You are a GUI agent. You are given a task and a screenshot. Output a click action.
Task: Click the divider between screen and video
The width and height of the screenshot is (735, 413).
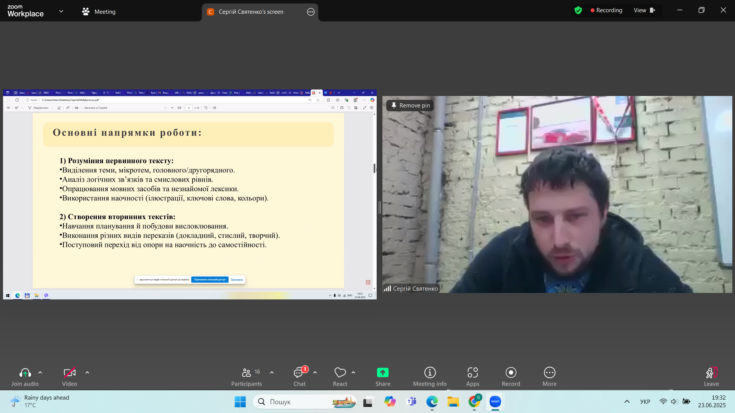pyautogui.click(x=379, y=207)
